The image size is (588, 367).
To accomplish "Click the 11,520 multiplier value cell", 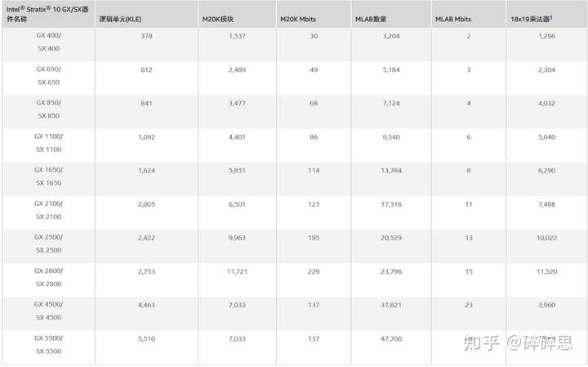I will click(546, 271).
